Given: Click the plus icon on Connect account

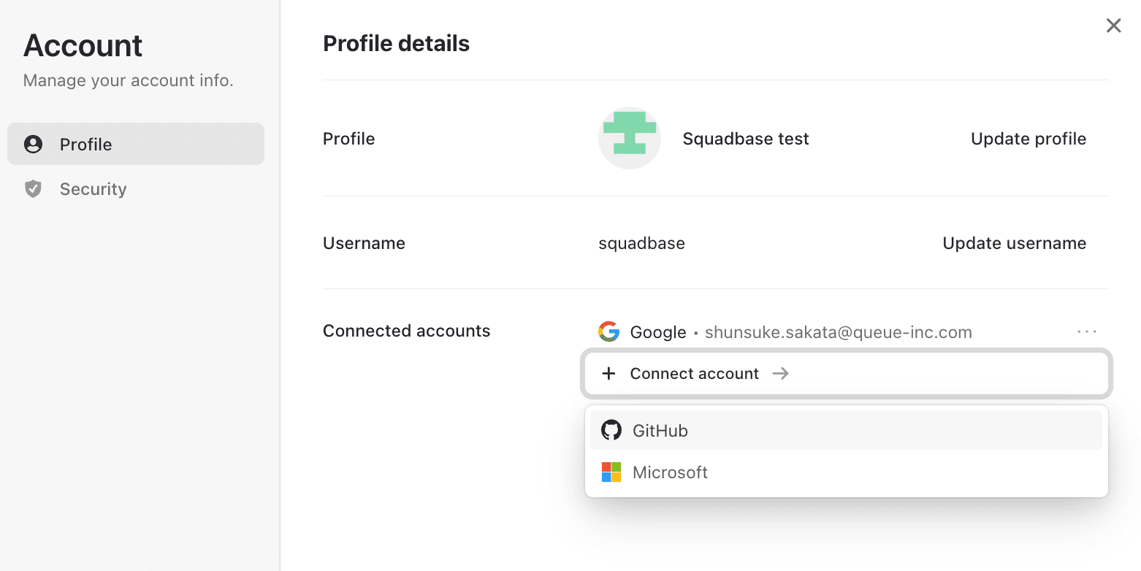Looking at the screenshot, I should pos(608,373).
